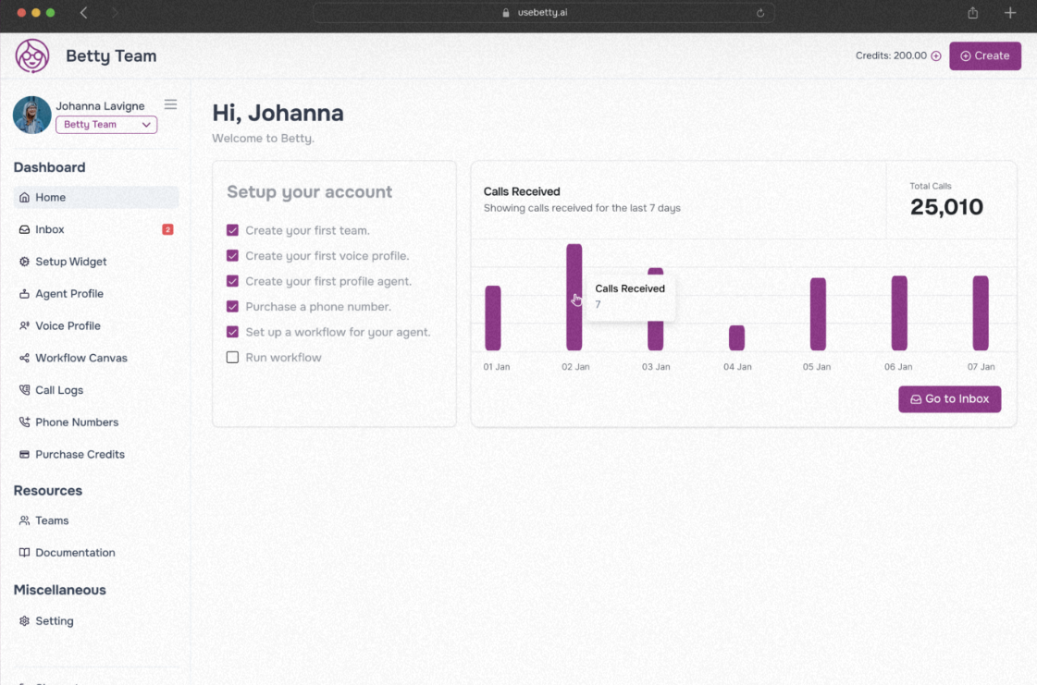Viewport: 1037px width, 685px height.
Task: Open Documentation link
Action: (x=96, y=552)
